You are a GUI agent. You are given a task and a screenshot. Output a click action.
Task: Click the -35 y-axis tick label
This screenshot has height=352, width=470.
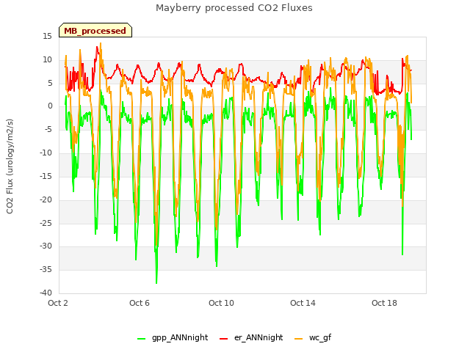46,269
